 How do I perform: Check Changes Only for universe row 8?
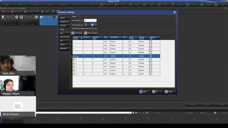point(151,66)
